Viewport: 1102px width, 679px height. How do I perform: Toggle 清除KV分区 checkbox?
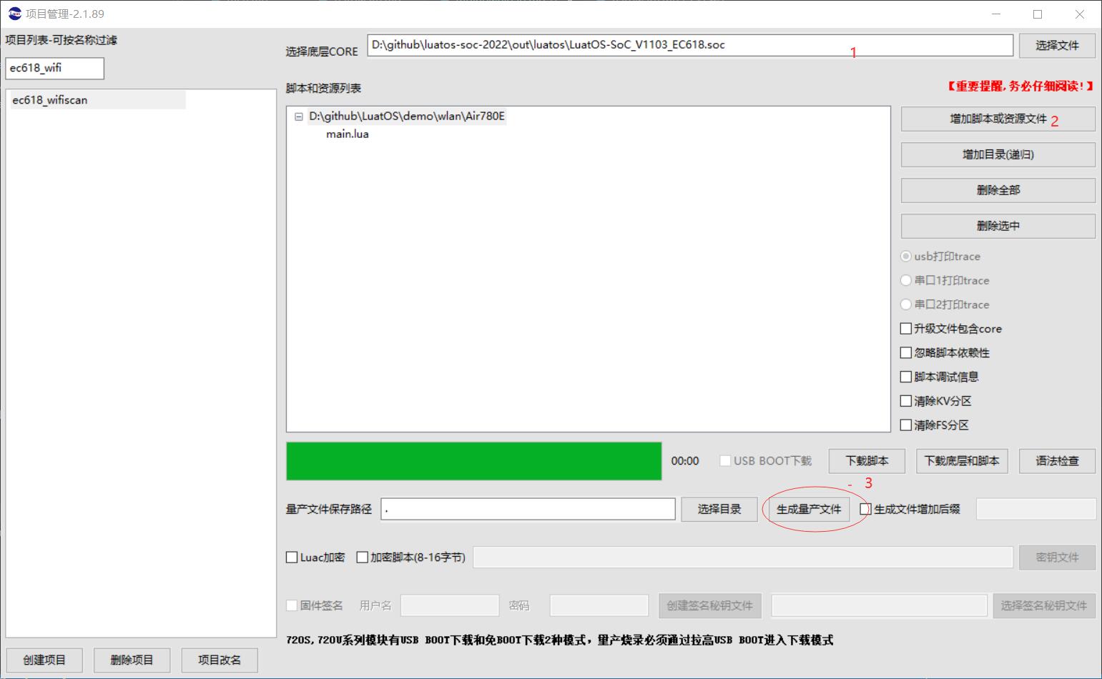tap(906, 401)
